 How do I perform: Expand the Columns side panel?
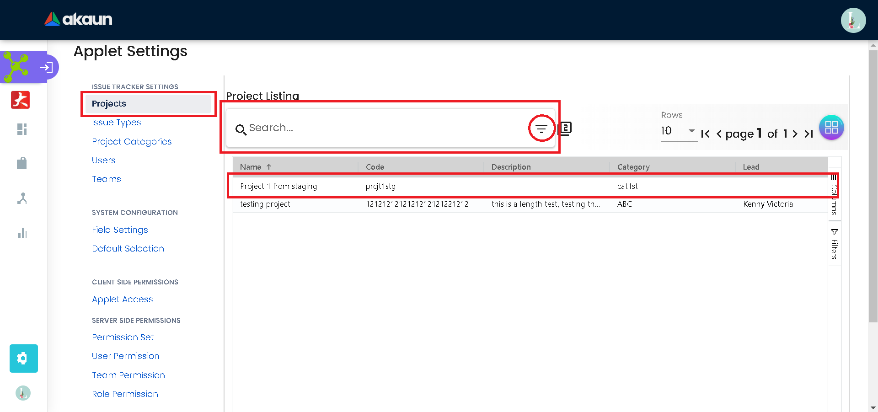point(834,194)
